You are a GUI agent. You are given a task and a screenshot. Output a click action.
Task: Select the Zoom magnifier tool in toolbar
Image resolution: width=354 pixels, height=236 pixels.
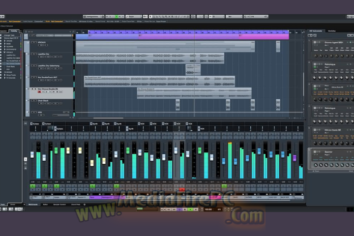(x=166, y=17)
